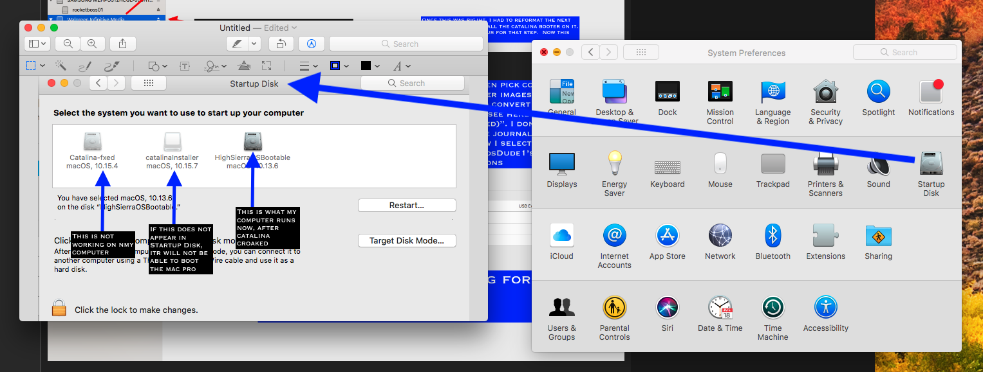Open Network preferences
This screenshot has height=372, width=983.
720,242
